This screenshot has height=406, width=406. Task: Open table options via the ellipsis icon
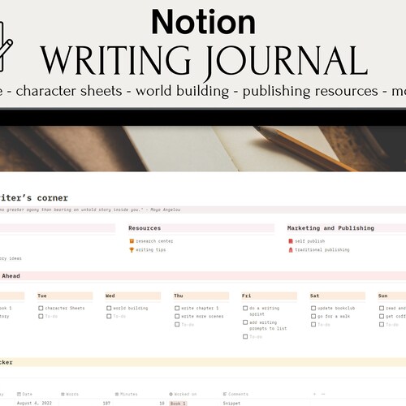tap(323, 394)
